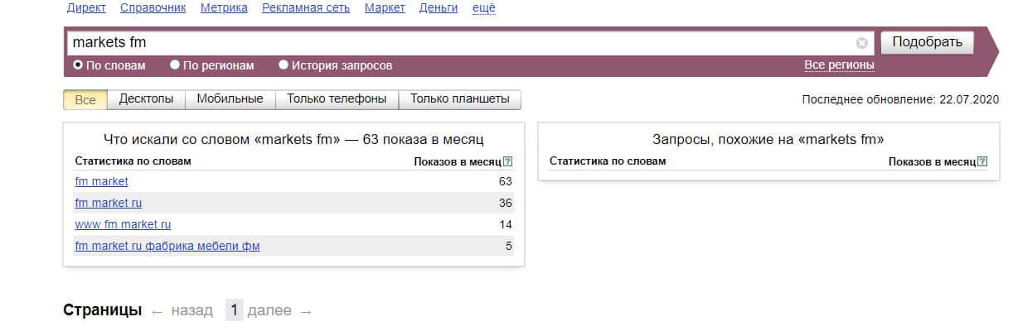Click 'назад' previous page control
The width and height of the screenshot is (1013, 331).
point(191,311)
